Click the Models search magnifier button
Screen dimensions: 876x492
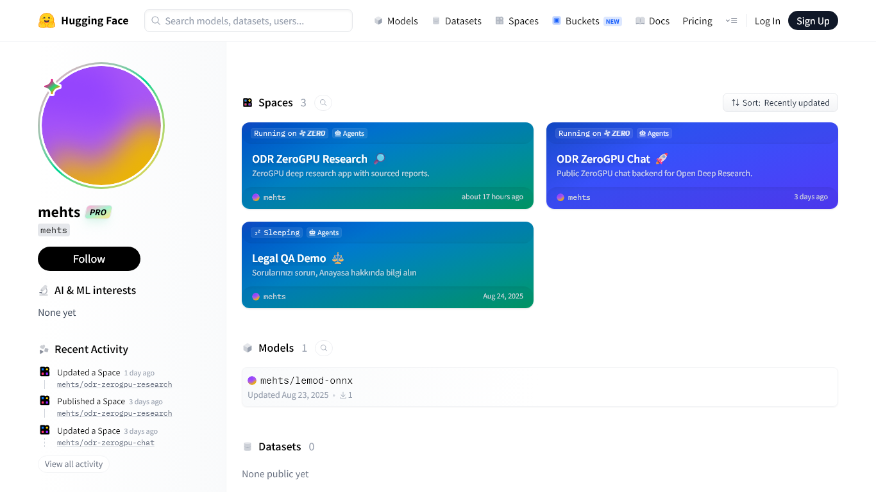point(324,348)
